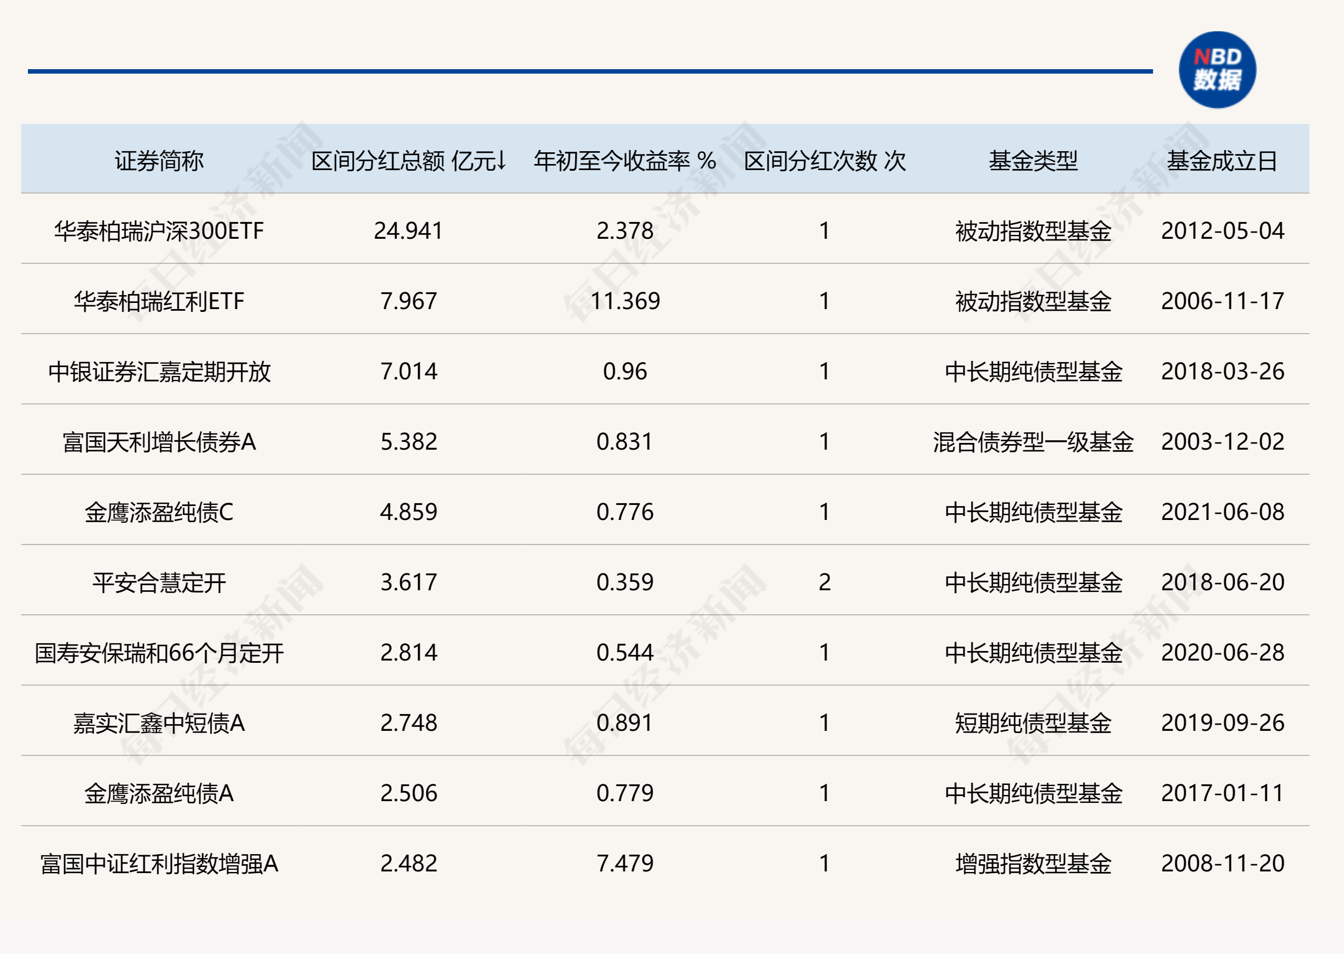Select fund name 国寿安保瑞和66个月定开
Image resolution: width=1344 pixels, height=954 pixels.
159,653
